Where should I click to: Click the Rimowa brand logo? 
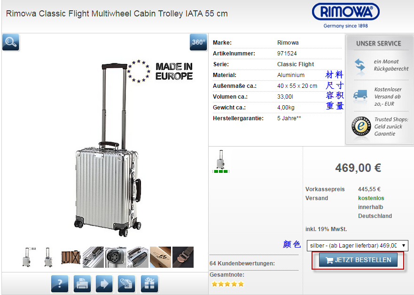[345, 16]
